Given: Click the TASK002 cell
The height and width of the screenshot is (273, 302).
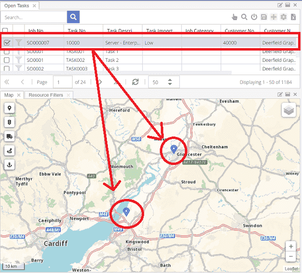Looking at the screenshot, I should point(83,60).
